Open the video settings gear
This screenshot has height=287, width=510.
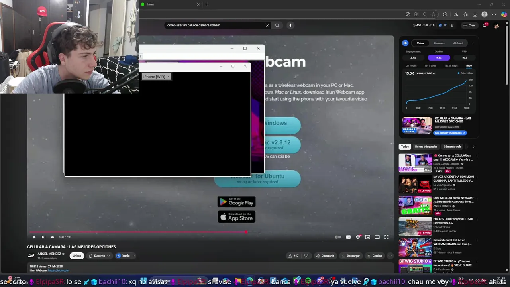tap(358, 237)
